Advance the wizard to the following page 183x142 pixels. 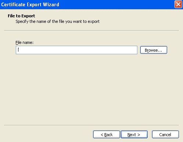point(134,135)
